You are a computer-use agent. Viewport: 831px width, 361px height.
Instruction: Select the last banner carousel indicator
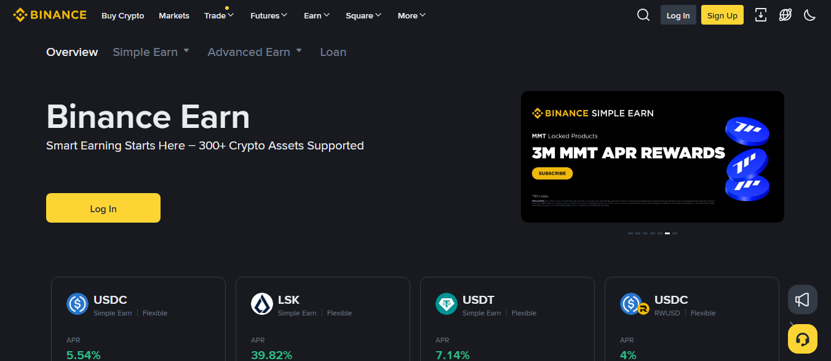(675, 234)
